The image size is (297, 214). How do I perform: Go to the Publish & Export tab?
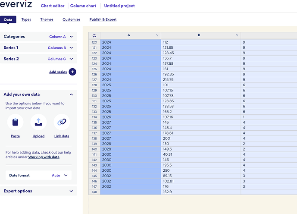103,19
